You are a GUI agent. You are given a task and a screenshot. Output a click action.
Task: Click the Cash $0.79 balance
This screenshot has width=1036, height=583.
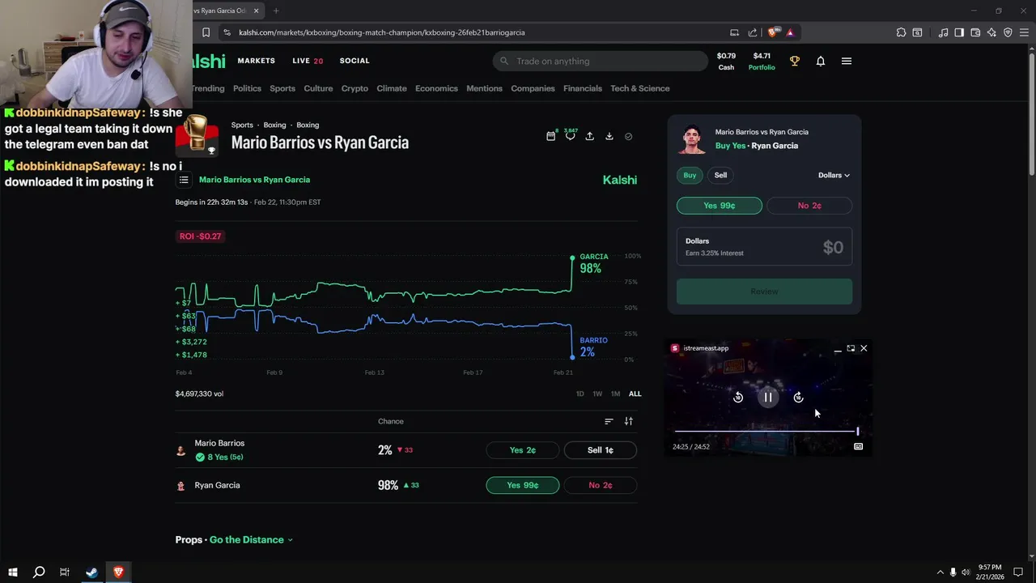pyautogui.click(x=726, y=62)
